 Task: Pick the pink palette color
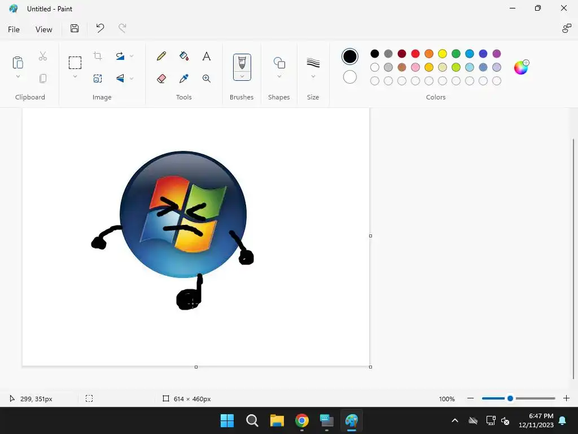pyautogui.click(x=415, y=67)
